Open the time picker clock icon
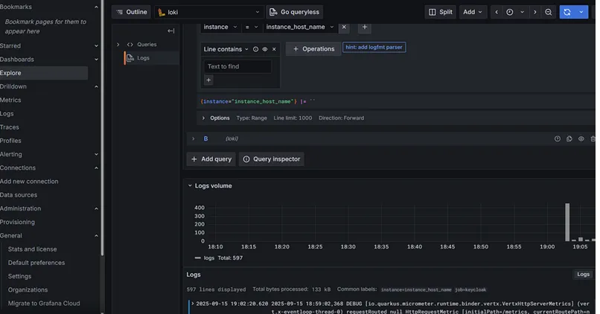600x314 pixels. click(x=510, y=12)
